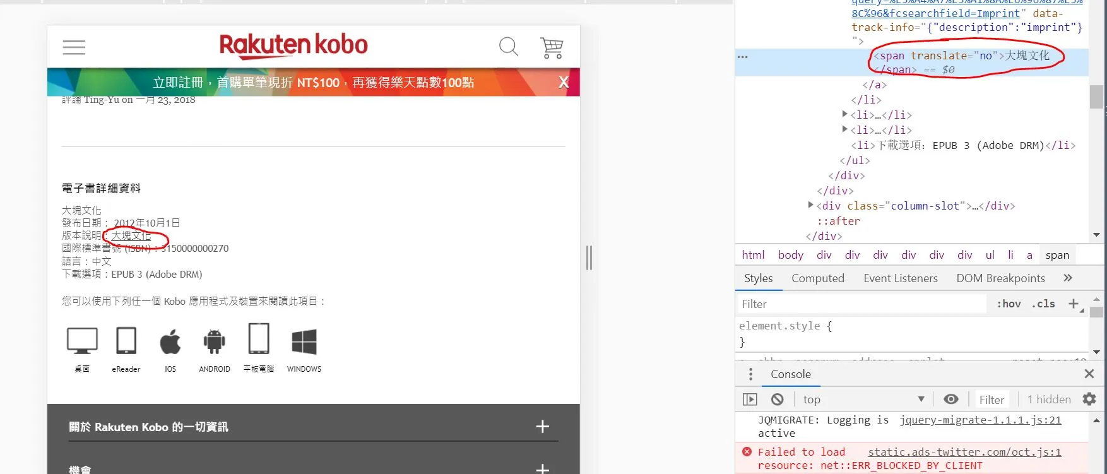The width and height of the screenshot is (1107, 474).
Task: Select the Console drawer tab
Action: click(x=791, y=374)
